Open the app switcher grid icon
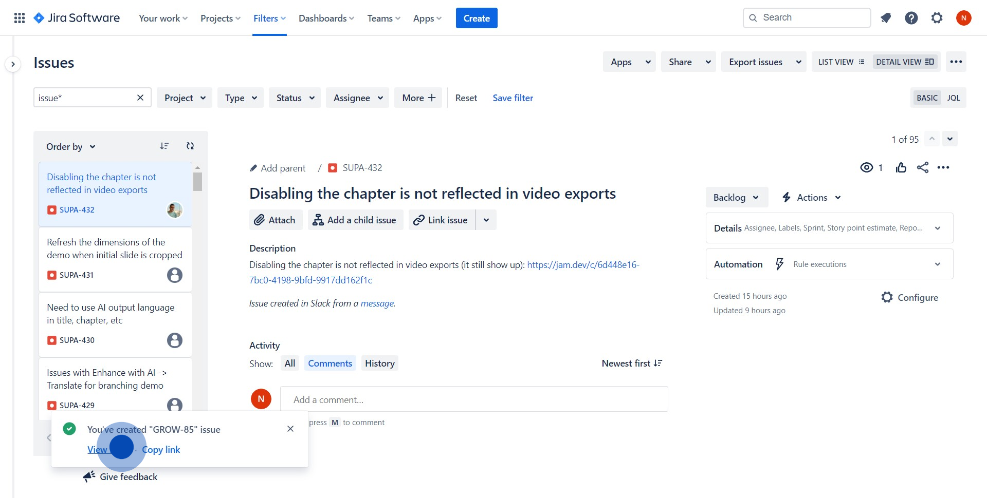This screenshot has width=987, height=498. click(20, 18)
